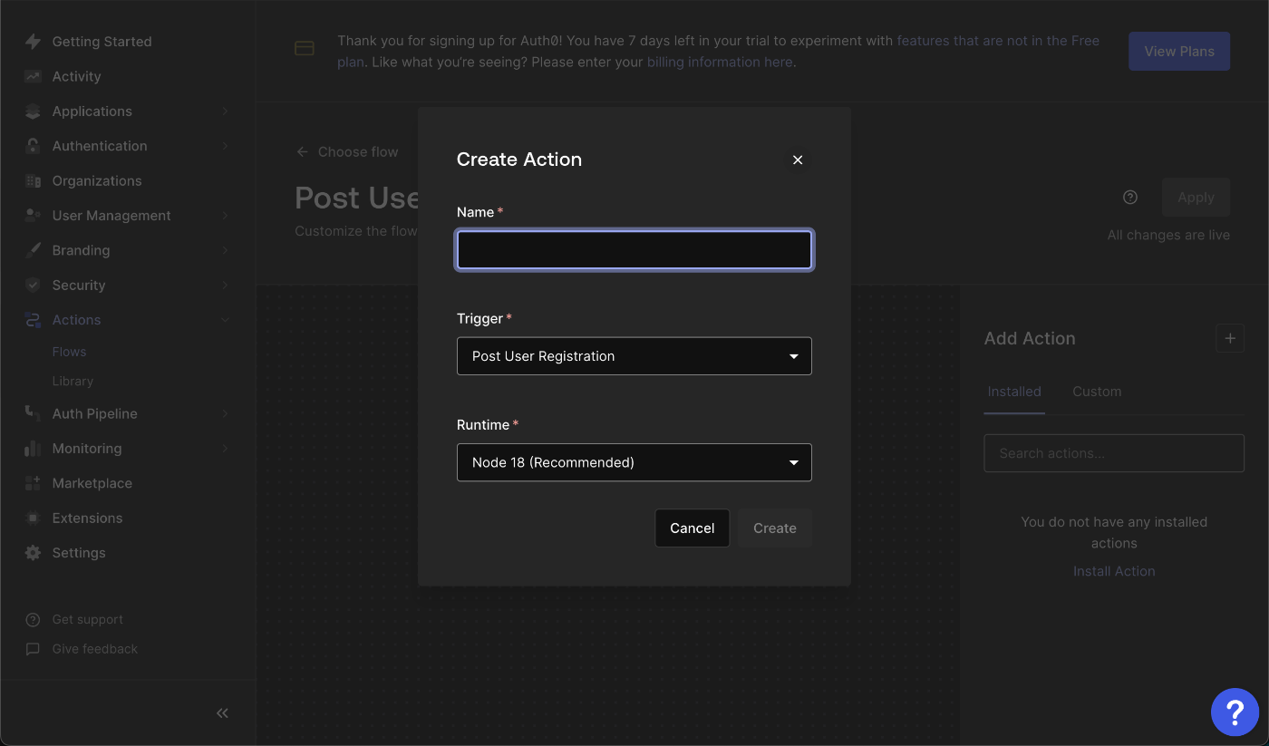
Task: Click the help circle icon beside Apply
Action: tap(1129, 197)
